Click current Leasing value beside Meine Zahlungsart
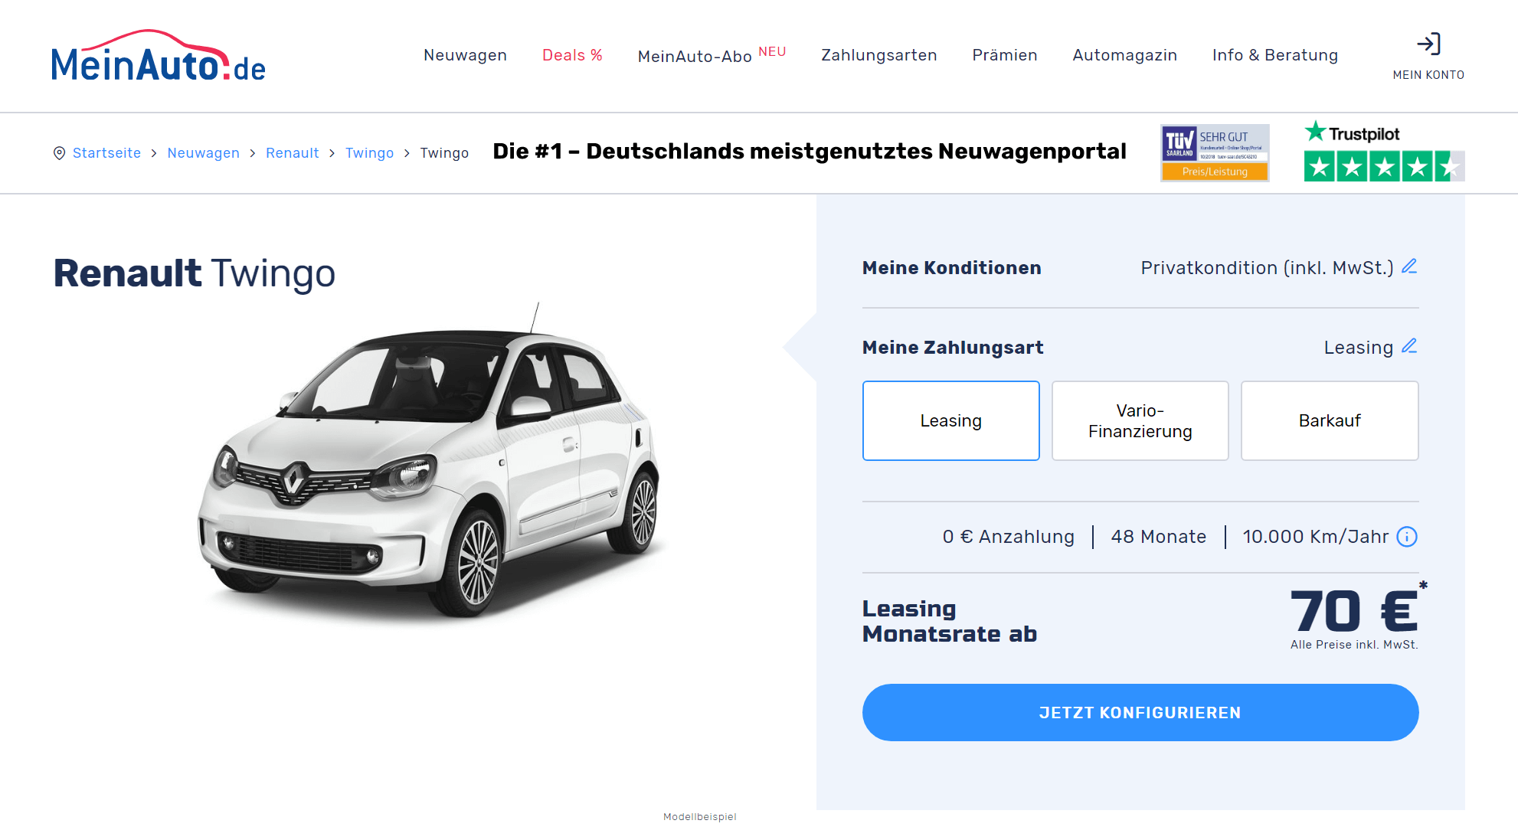The height and width of the screenshot is (840, 1518). [1358, 348]
